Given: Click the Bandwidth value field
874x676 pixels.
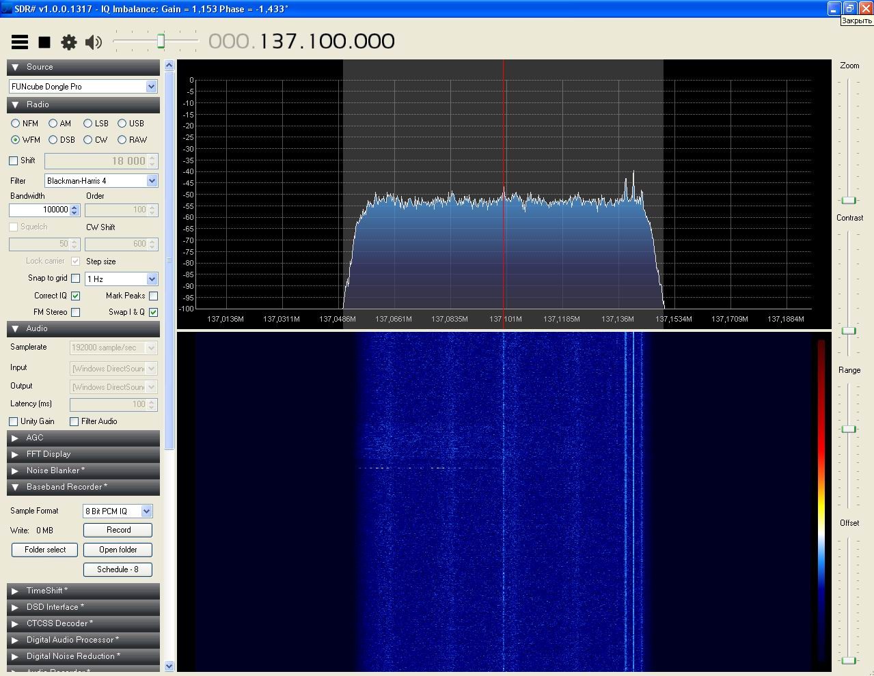Looking at the screenshot, I should (x=39, y=210).
